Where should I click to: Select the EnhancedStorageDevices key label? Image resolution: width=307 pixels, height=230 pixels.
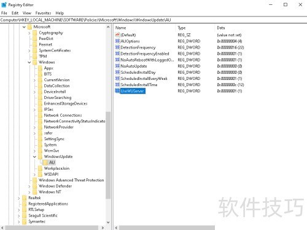66,103
